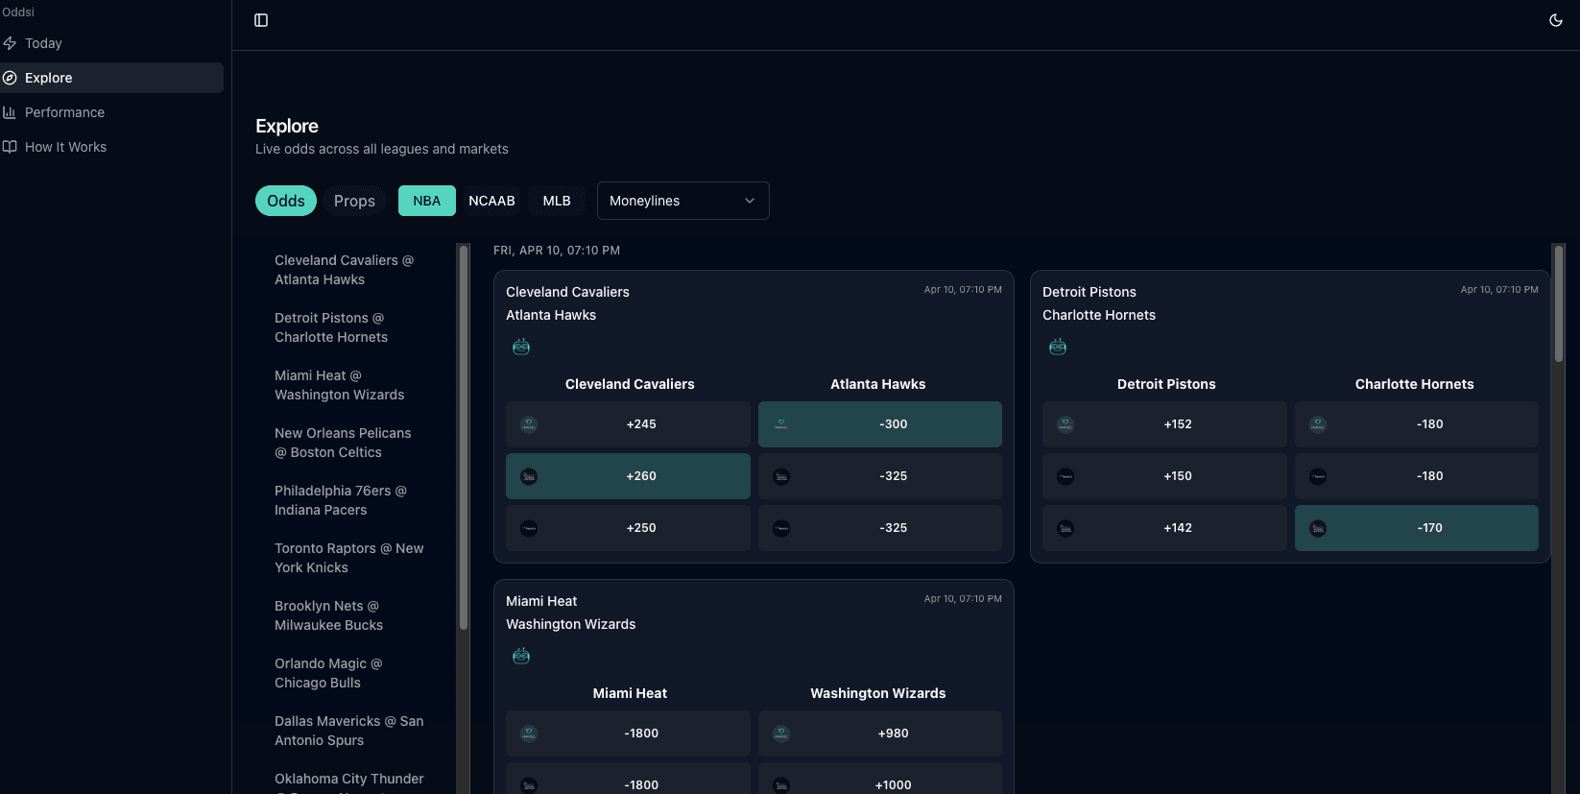Click the sportsbook logo beside Pistons +150
Screen dimensions: 1580x794
coord(1065,476)
